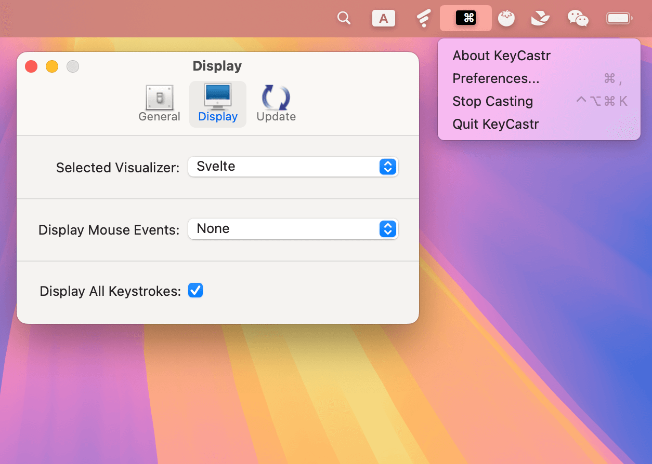Click the KeyCastr command-key menu bar icon
Screen dimensions: 652x464
coord(465,18)
